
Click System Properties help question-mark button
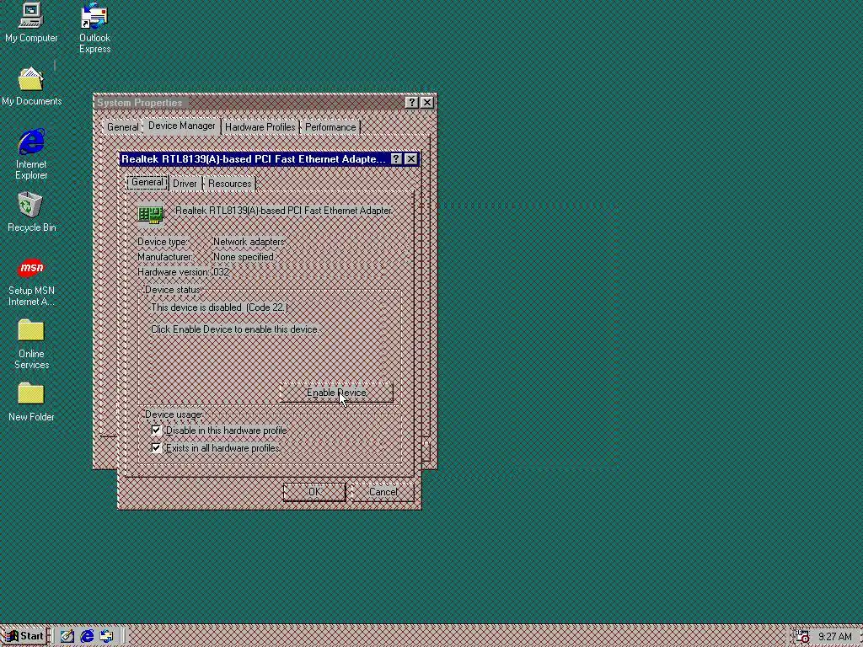411,102
